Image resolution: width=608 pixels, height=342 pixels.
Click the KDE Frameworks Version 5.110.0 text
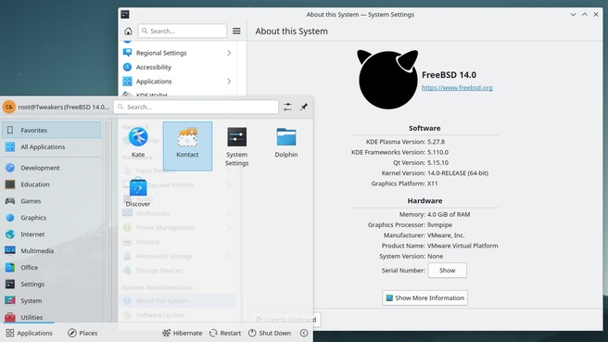(x=399, y=152)
